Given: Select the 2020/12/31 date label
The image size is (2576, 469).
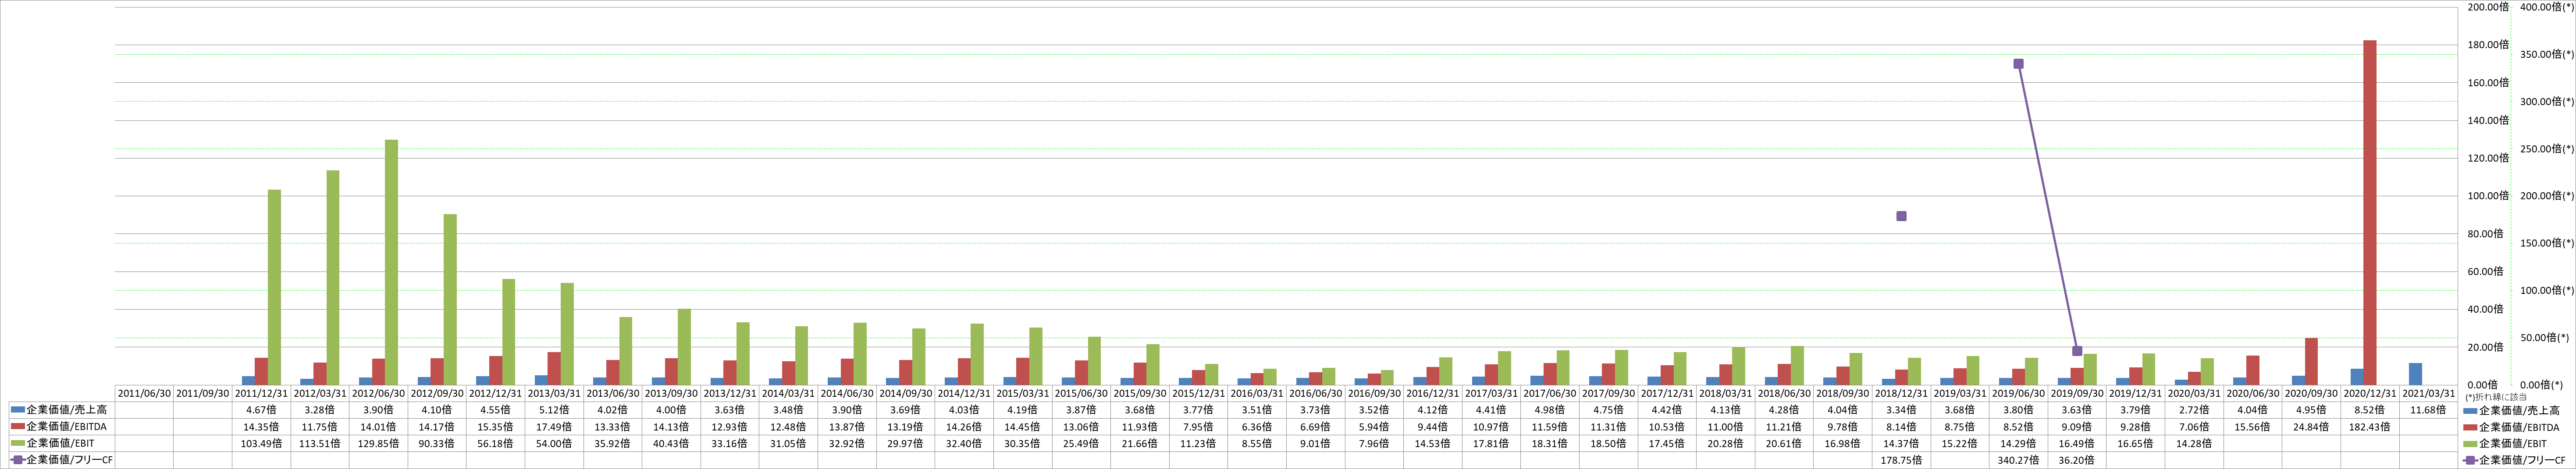Looking at the screenshot, I should coord(2370,393).
